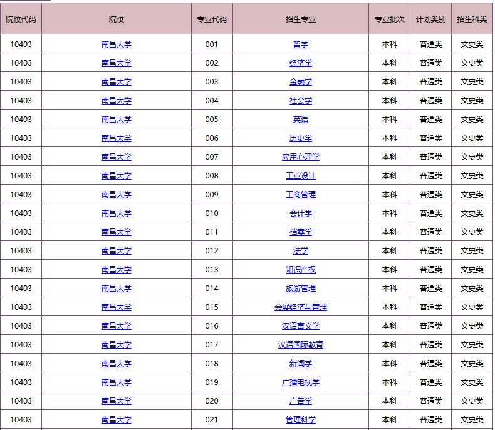Open the 历史学 major link

301,138
